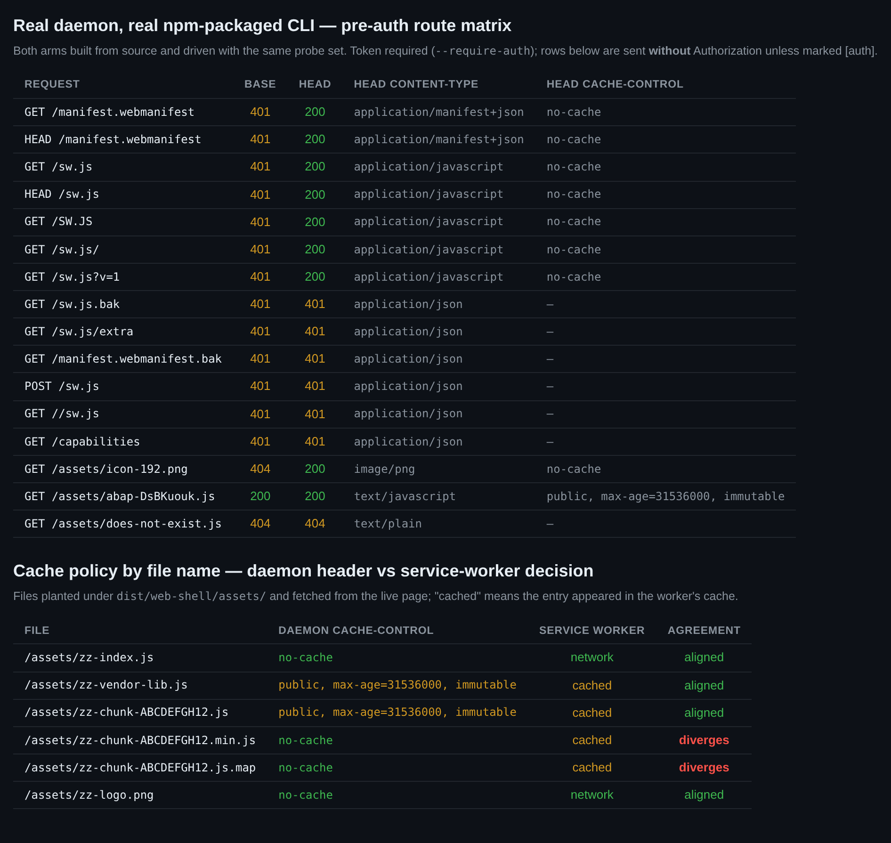Select the 'GET /SW.JS' request cell
The height and width of the screenshot is (843, 891).
pos(58,221)
